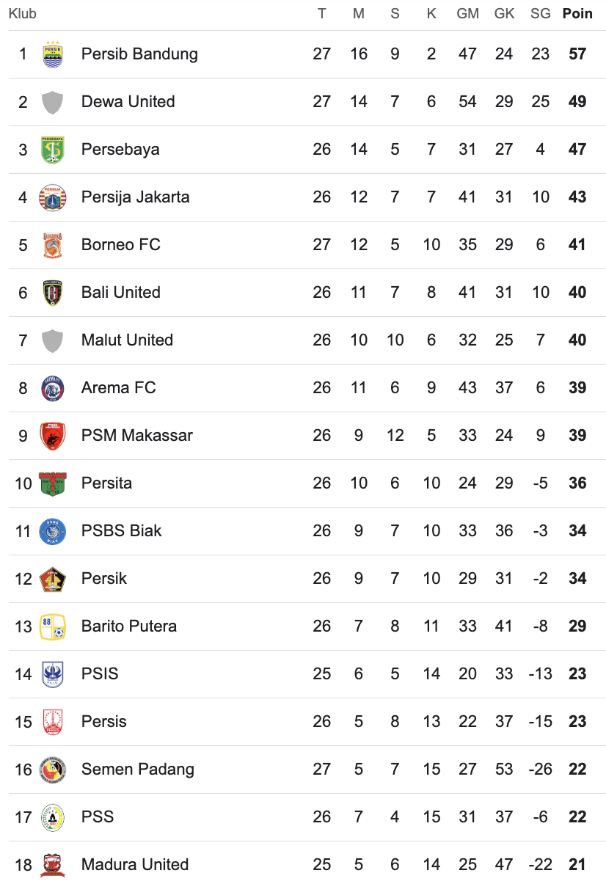Click the Persik club crest
Image resolution: width=606 pixels, height=895 pixels.
point(52,579)
